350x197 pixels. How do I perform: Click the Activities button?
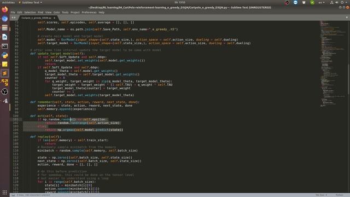pos(8,2)
